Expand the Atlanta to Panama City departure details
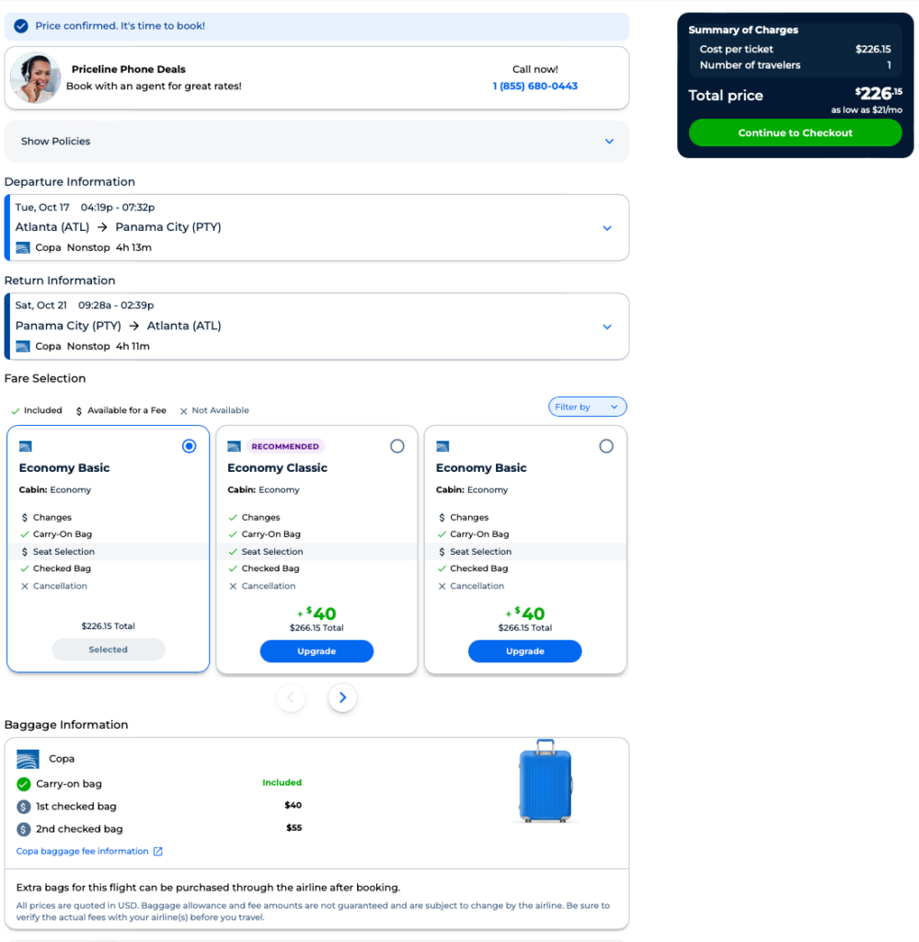The height and width of the screenshot is (942, 919). pos(606,228)
